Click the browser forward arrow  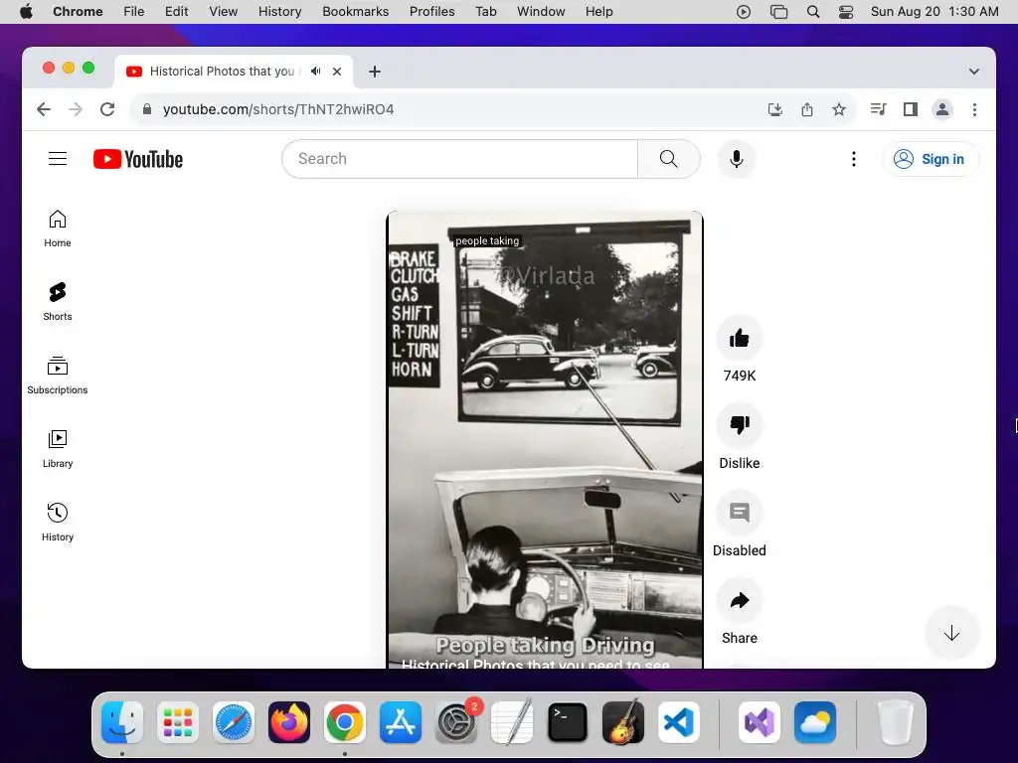click(x=76, y=109)
